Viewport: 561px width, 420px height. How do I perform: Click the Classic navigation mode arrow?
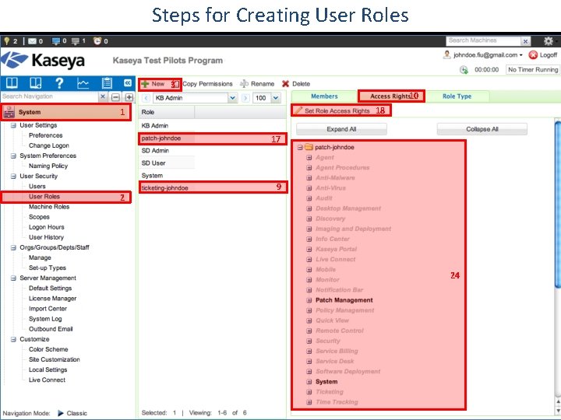[61, 413]
